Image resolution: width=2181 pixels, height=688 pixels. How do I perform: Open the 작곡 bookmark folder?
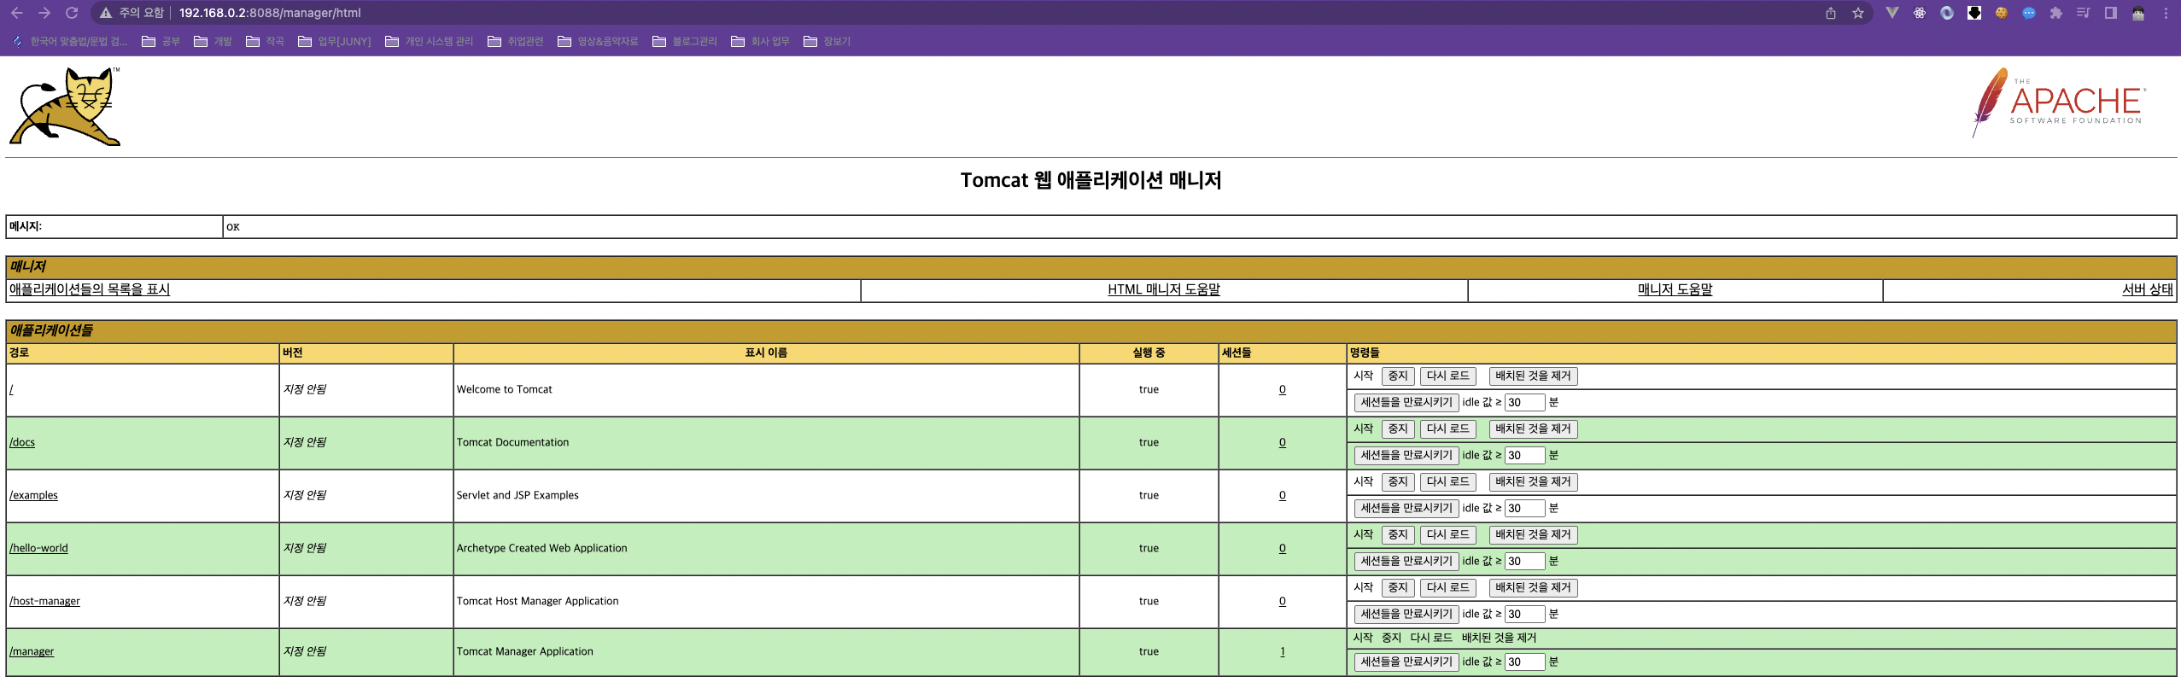pyautogui.click(x=265, y=41)
